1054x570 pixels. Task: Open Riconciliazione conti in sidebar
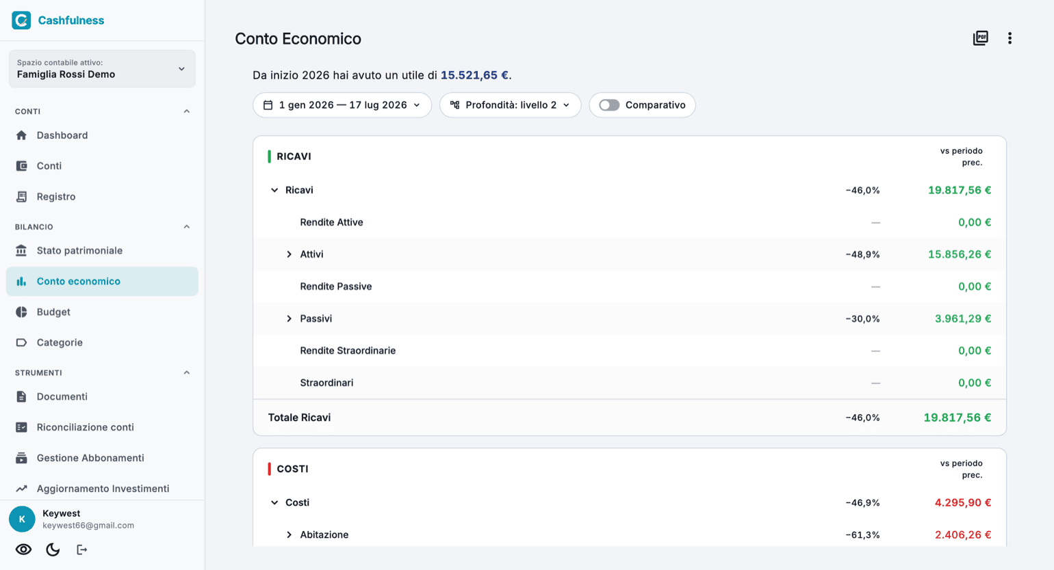(x=102, y=427)
